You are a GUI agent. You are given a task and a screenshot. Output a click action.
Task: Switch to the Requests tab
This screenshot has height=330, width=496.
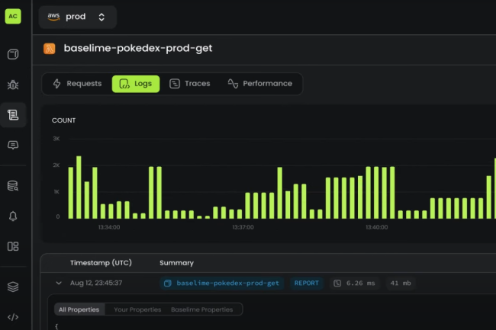[77, 84]
